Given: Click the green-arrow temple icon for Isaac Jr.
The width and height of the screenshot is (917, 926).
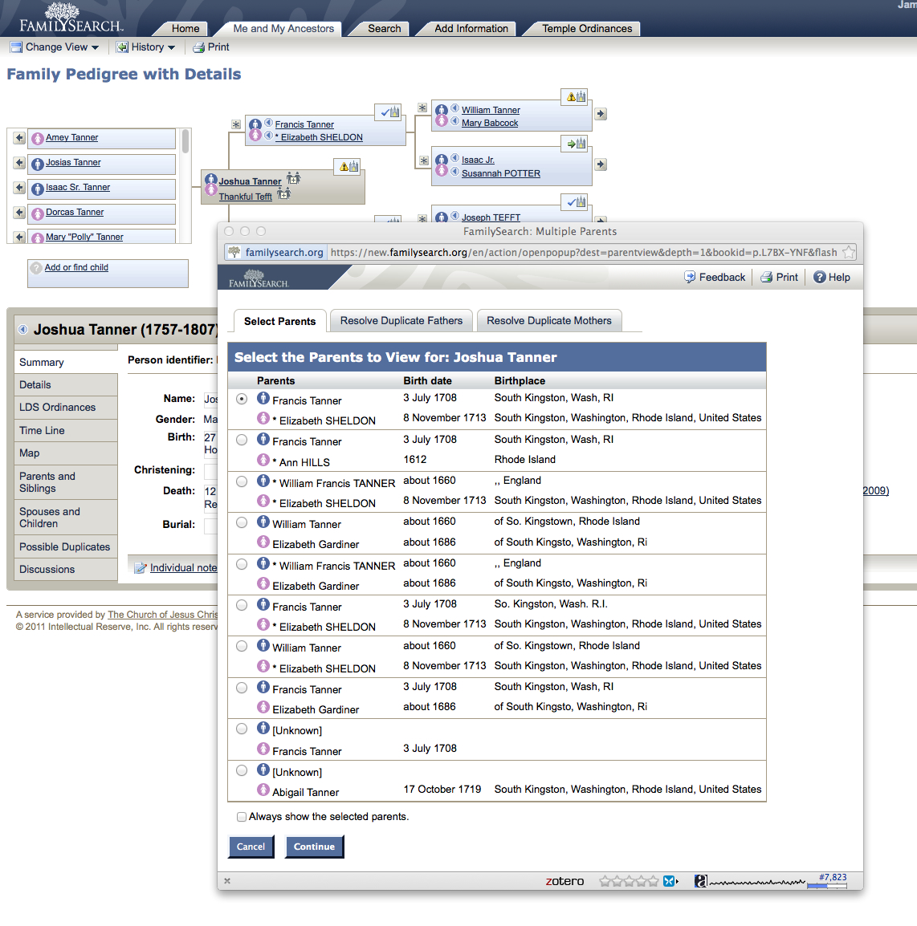Looking at the screenshot, I should pyautogui.click(x=575, y=143).
